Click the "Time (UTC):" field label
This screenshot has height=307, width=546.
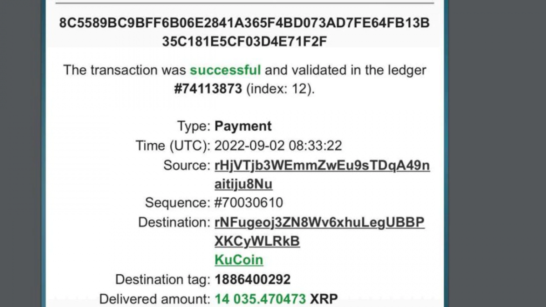pos(173,146)
